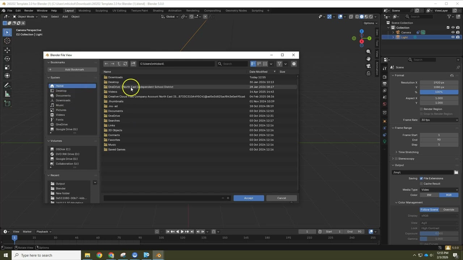This screenshot has width=463, height=260.
Task: Enable Render Region checkbox
Action: coord(421,109)
